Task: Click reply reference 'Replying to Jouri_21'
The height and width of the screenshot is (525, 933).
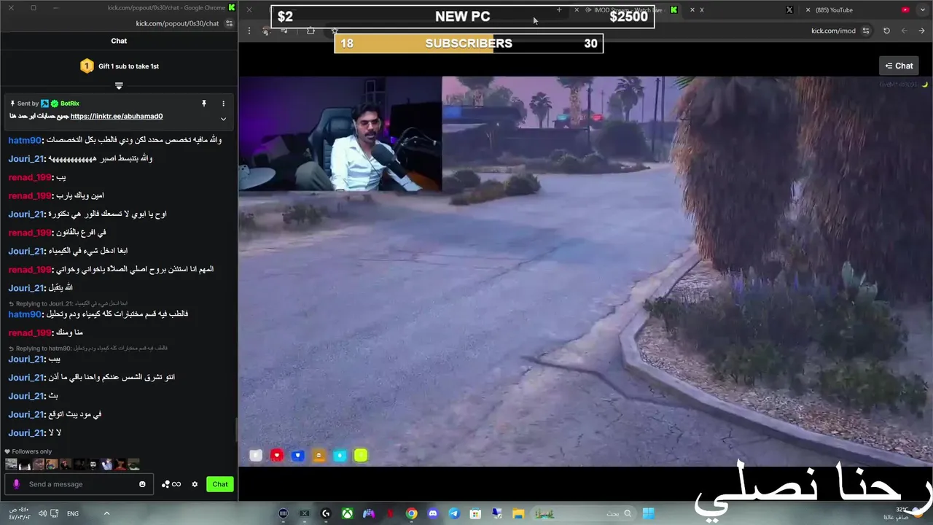Action: tap(69, 303)
